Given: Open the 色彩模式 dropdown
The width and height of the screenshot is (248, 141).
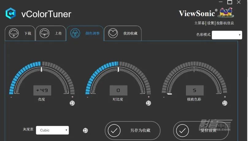Looking at the screenshot, I should tap(227, 35).
